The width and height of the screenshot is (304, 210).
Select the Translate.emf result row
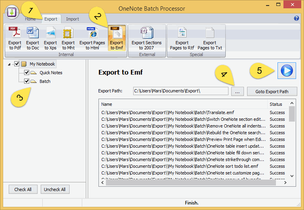[194, 112]
